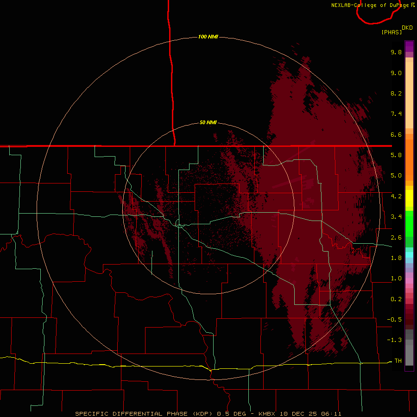Screen dimensions: 417x417
Task: Click the cyan segment of the color bar
Action: pos(409,255)
